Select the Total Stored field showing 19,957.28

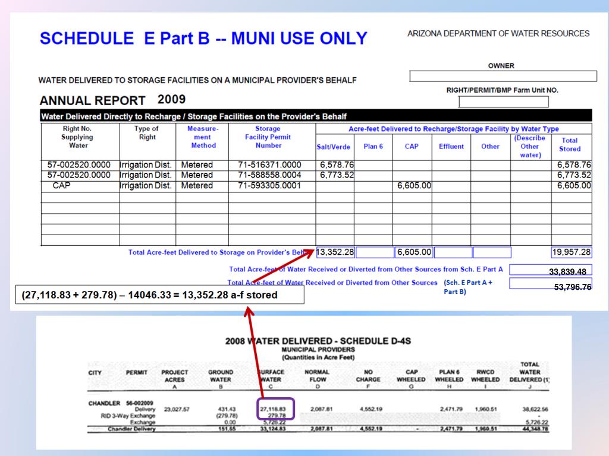[x=572, y=252]
